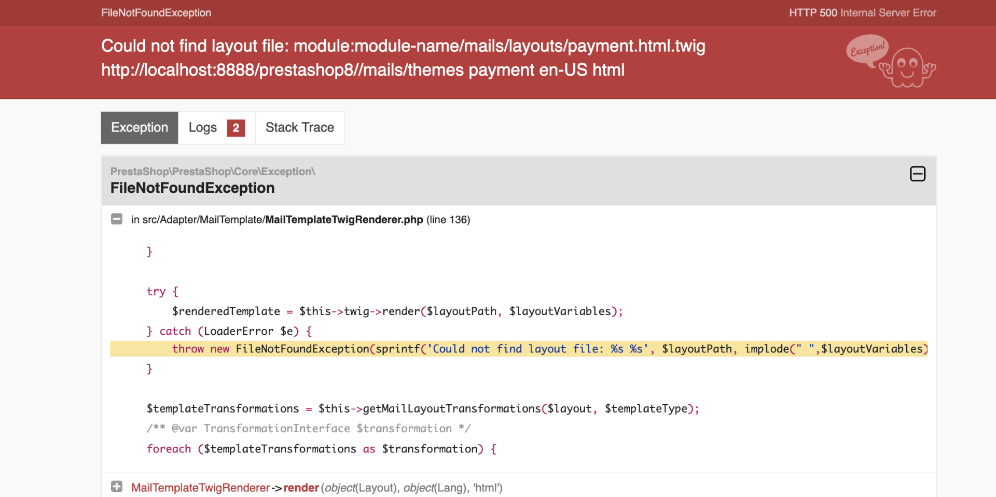Click the FileNotFoundException class heading
996x497 pixels.
(x=192, y=188)
